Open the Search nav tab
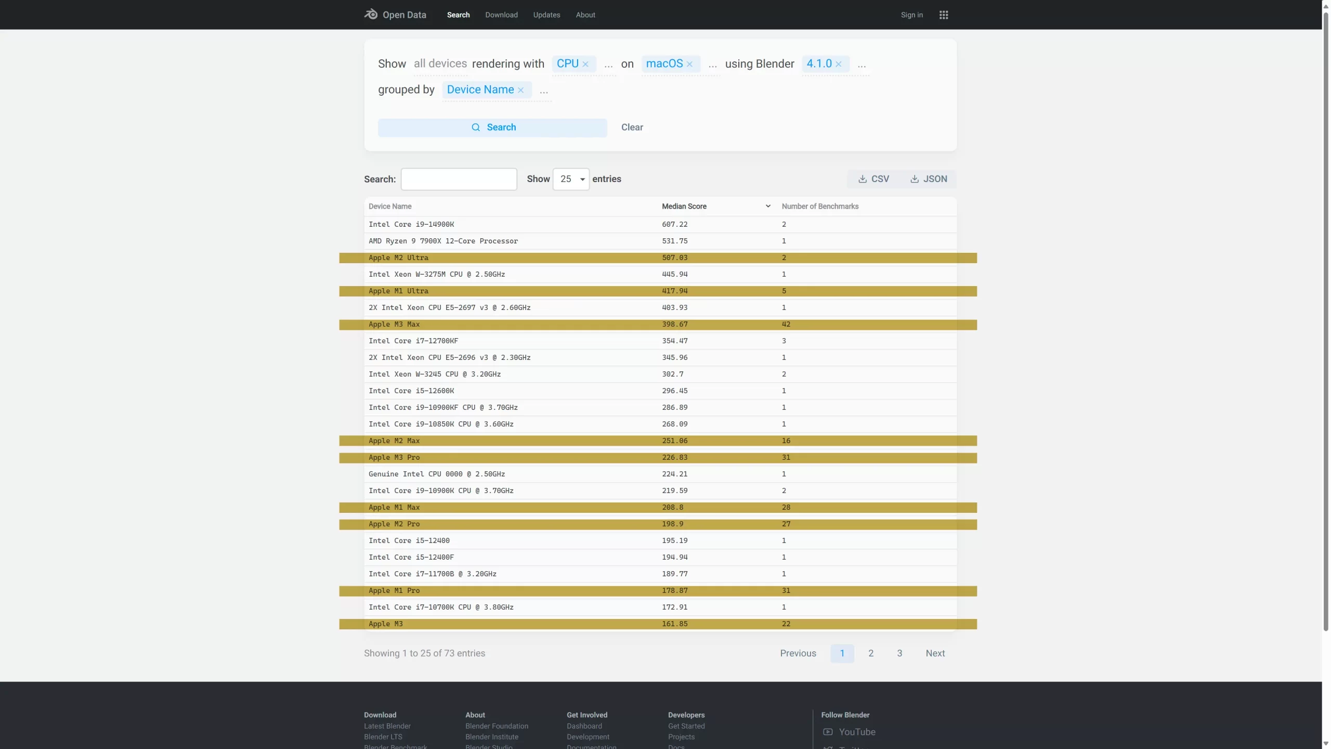Viewport: 1331px width, 749px height. coord(458,15)
